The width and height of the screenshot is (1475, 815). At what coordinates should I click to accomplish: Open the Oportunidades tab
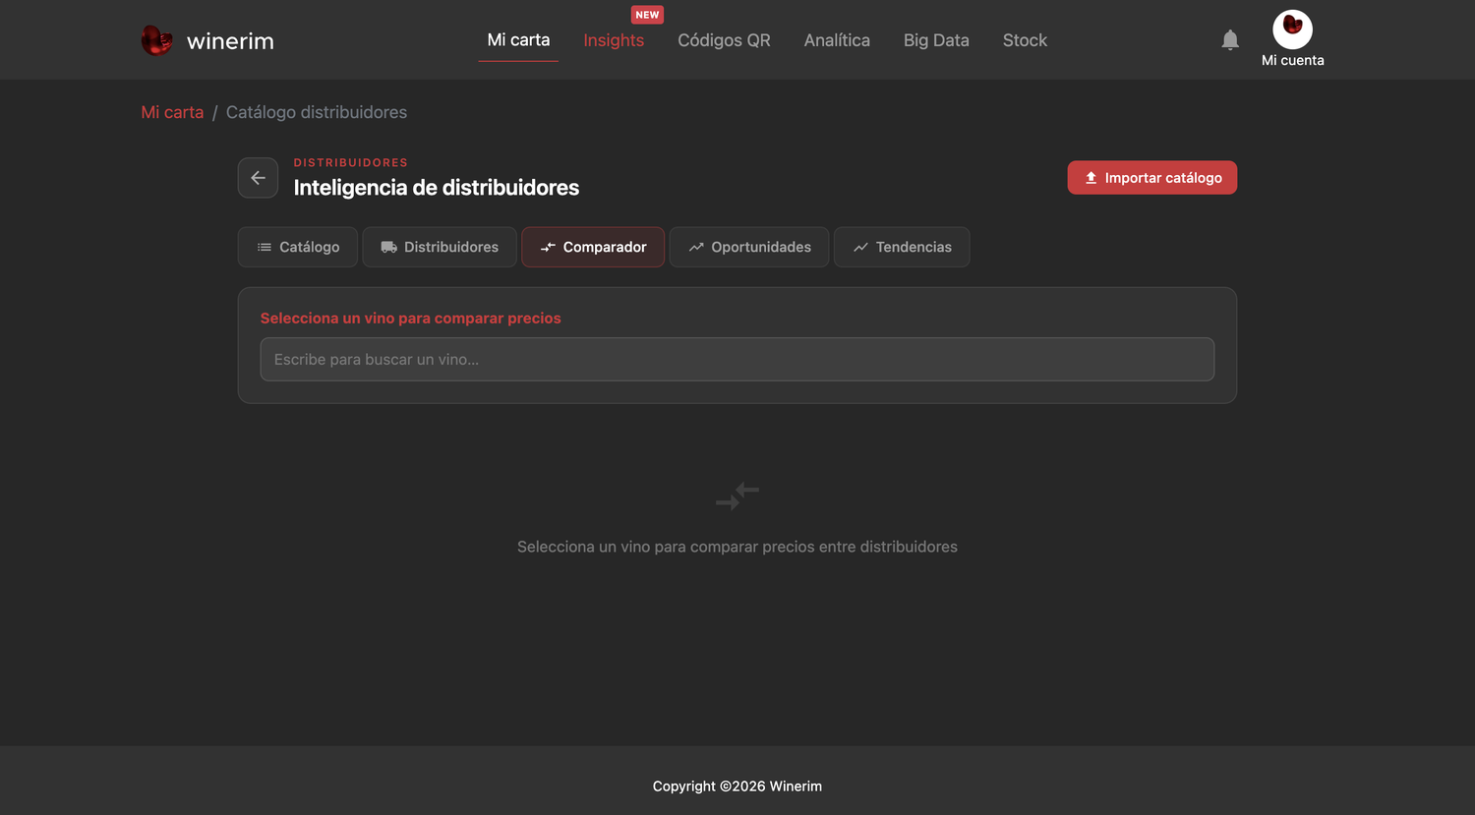749,247
